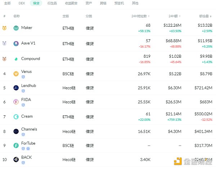Screen dimensions: 216x169
Task: Click the shield badge under Venus
Action: point(23,77)
